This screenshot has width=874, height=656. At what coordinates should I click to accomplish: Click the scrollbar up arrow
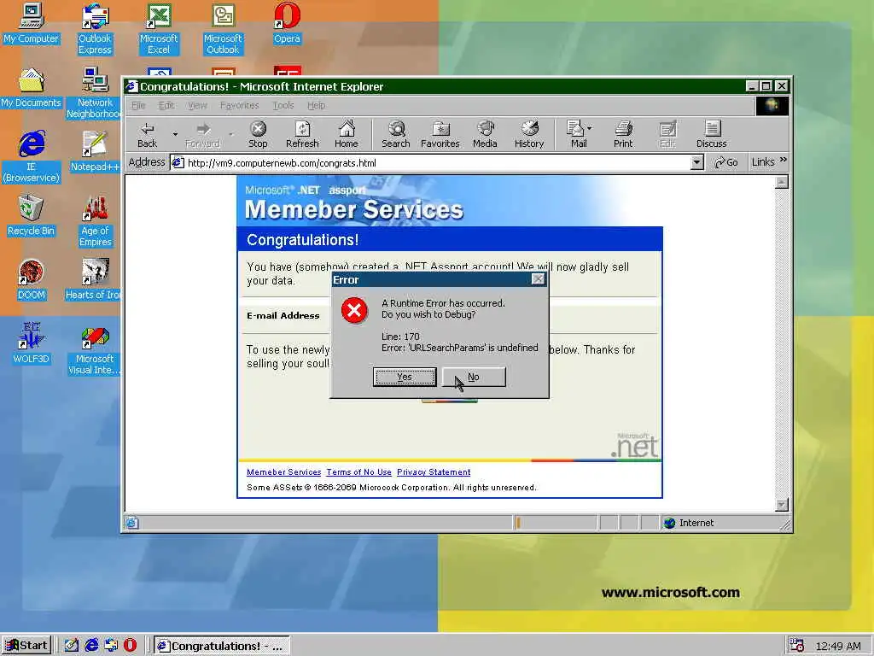pos(782,183)
